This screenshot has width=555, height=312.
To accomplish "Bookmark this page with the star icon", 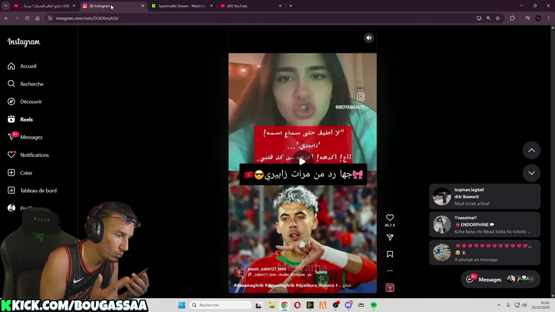I will pyautogui.click(x=498, y=18).
